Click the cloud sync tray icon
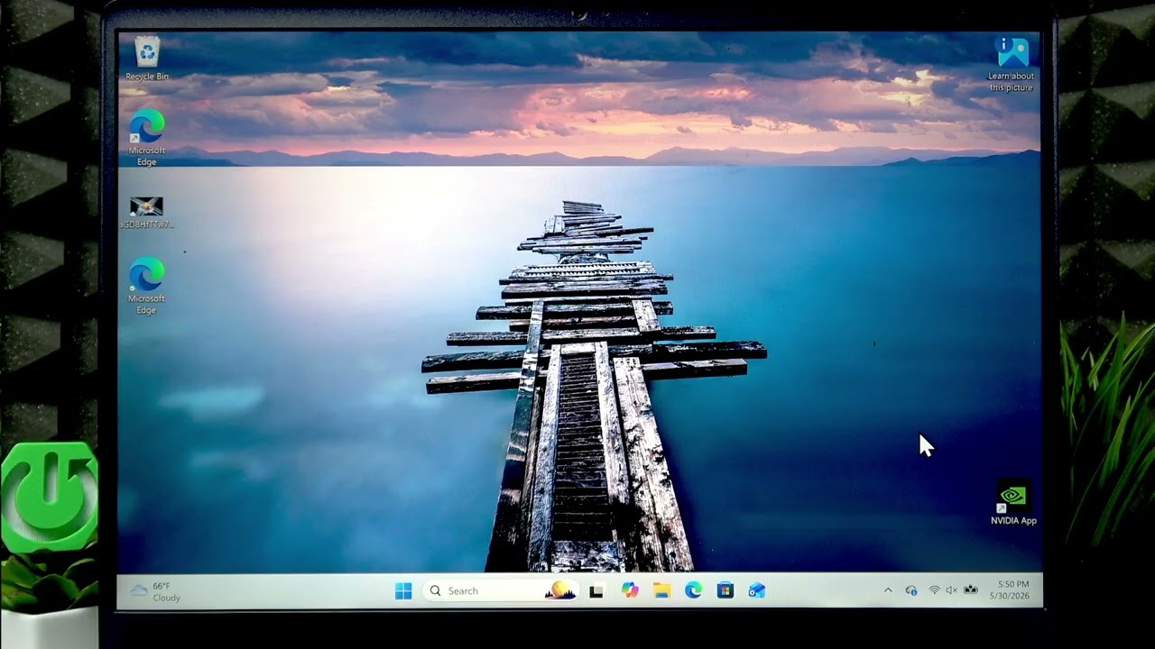This screenshot has width=1155, height=649. (911, 590)
